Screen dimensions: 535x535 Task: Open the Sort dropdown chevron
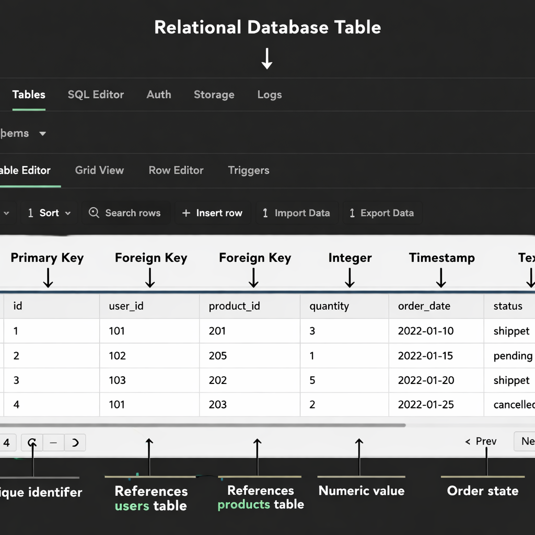click(x=68, y=214)
